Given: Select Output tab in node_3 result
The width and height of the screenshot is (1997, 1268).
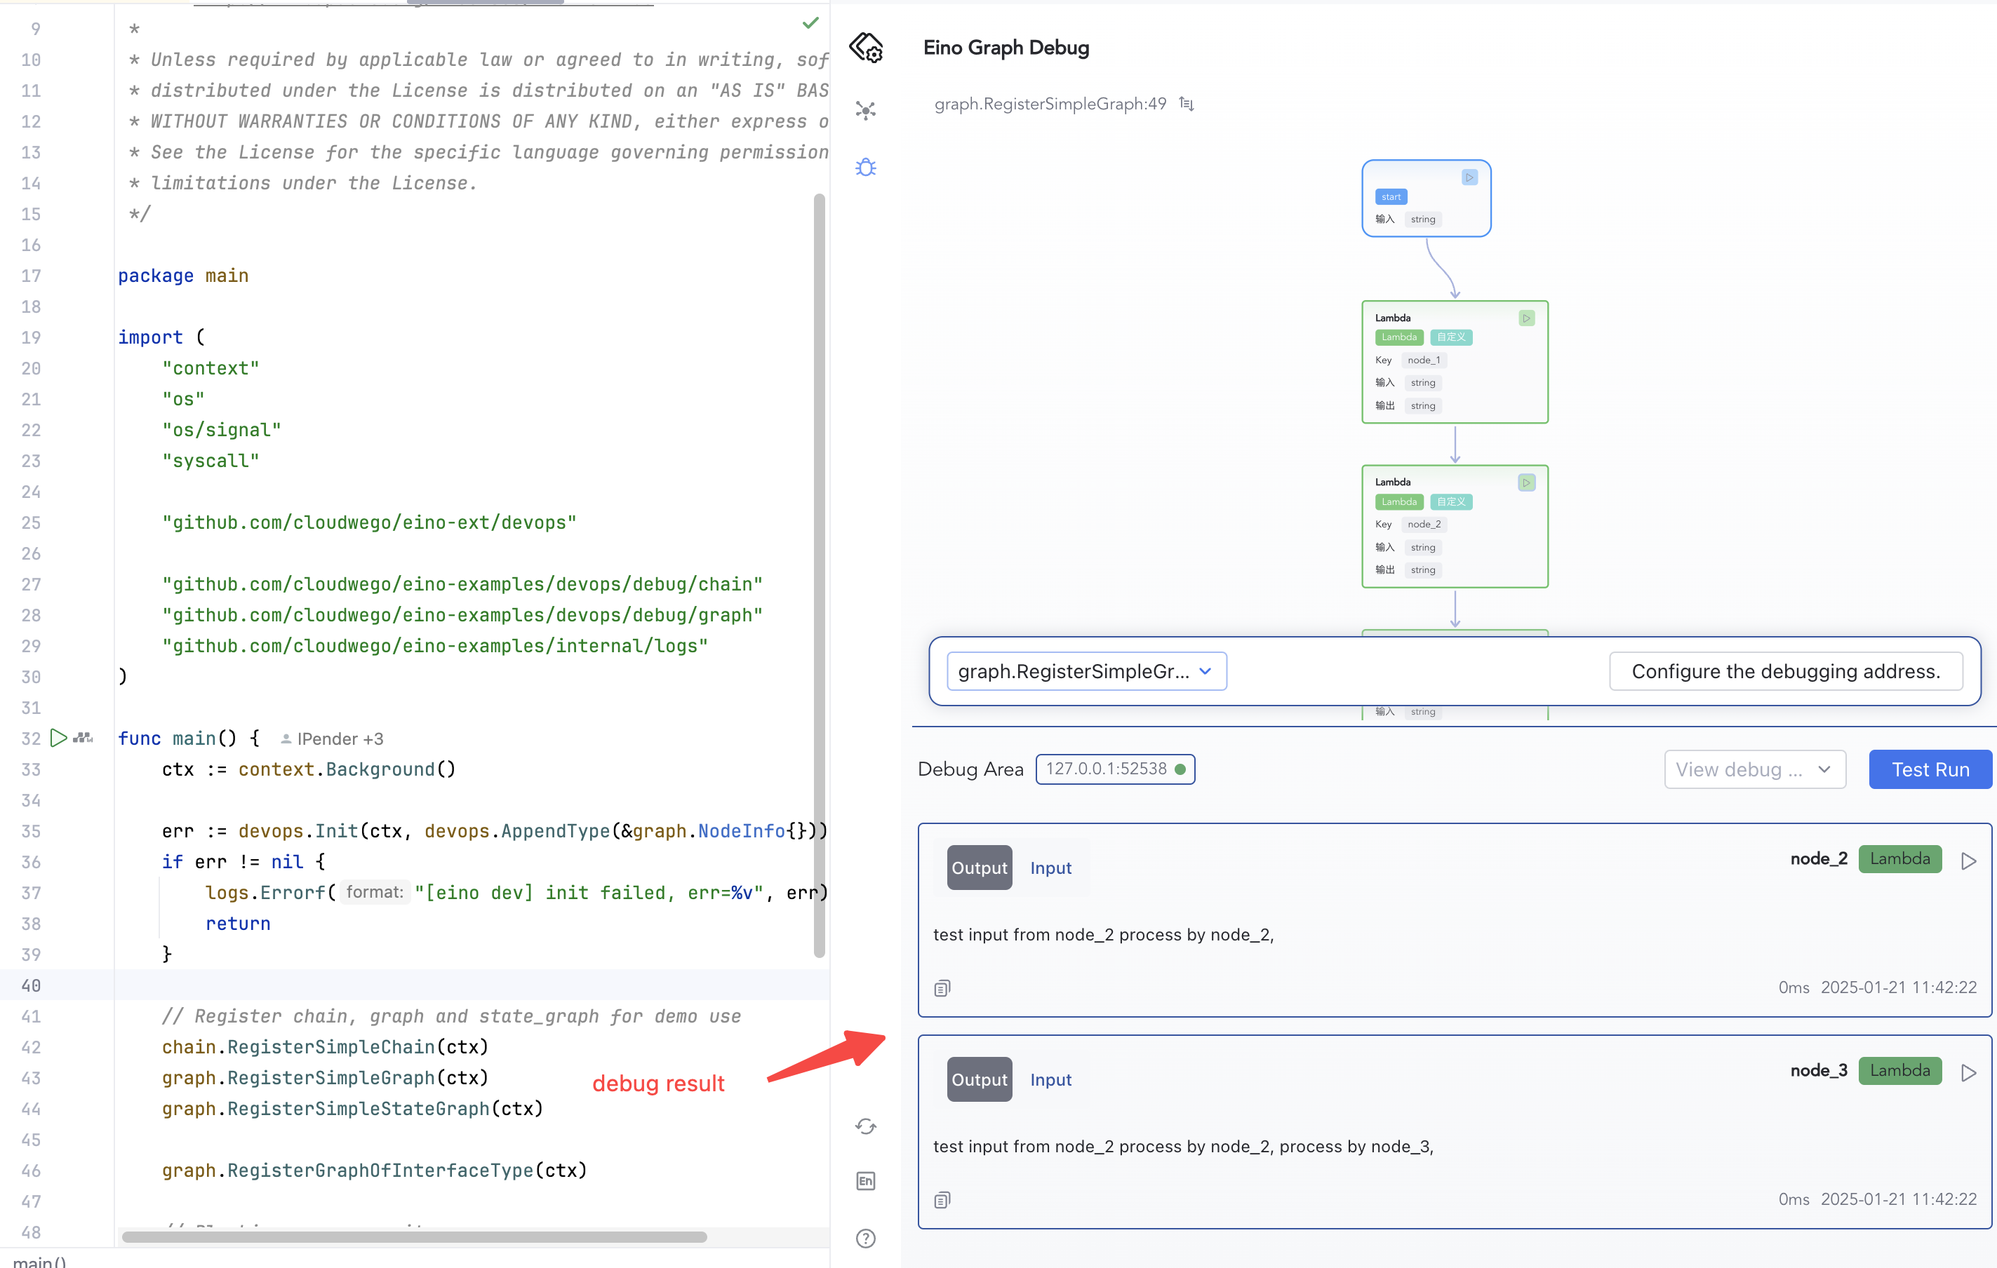Looking at the screenshot, I should (x=979, y=1079).
